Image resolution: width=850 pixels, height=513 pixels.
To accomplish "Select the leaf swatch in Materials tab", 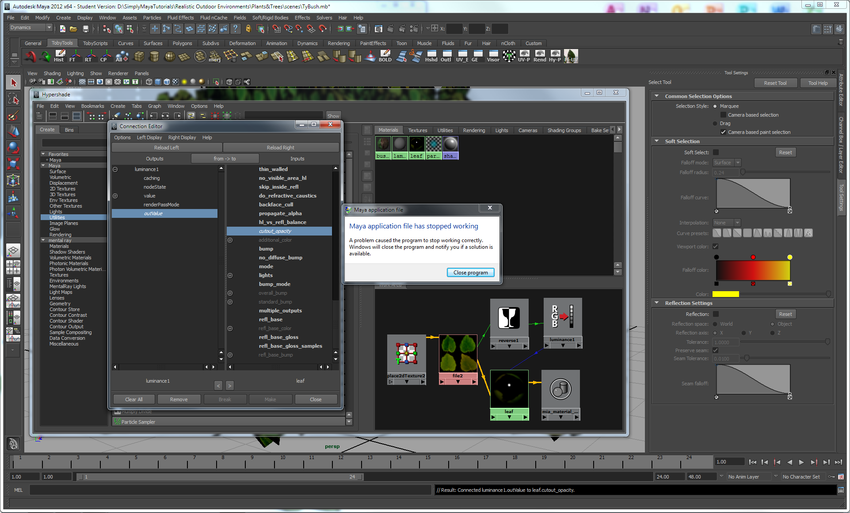I will coord(416,148).
